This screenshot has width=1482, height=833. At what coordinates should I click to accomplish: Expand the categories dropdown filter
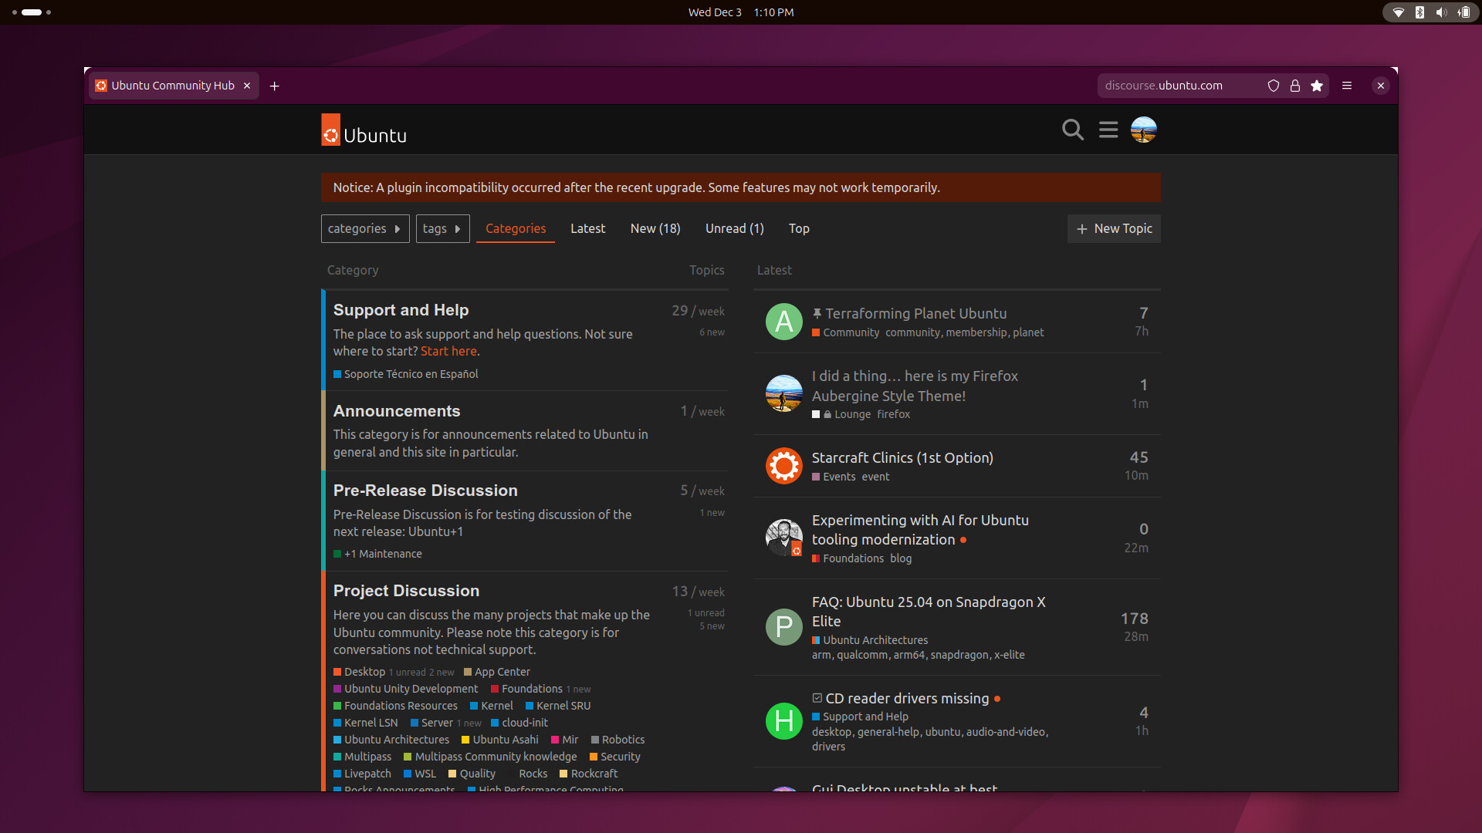point(365,228)
